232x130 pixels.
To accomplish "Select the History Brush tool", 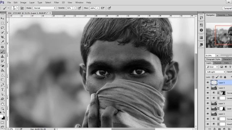I will (3, 61).
